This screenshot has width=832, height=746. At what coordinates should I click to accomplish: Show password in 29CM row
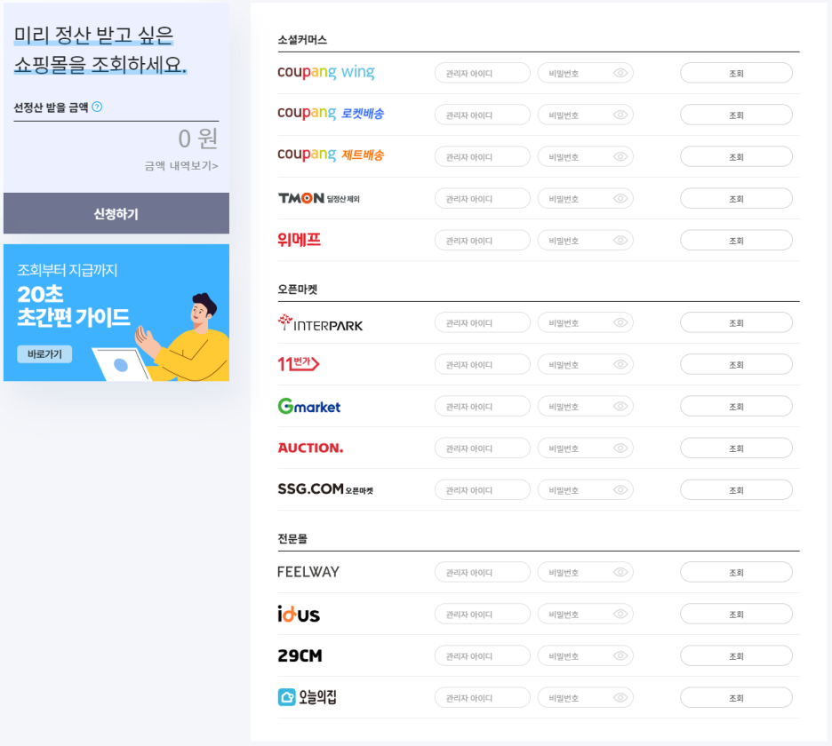click(620, 656)
